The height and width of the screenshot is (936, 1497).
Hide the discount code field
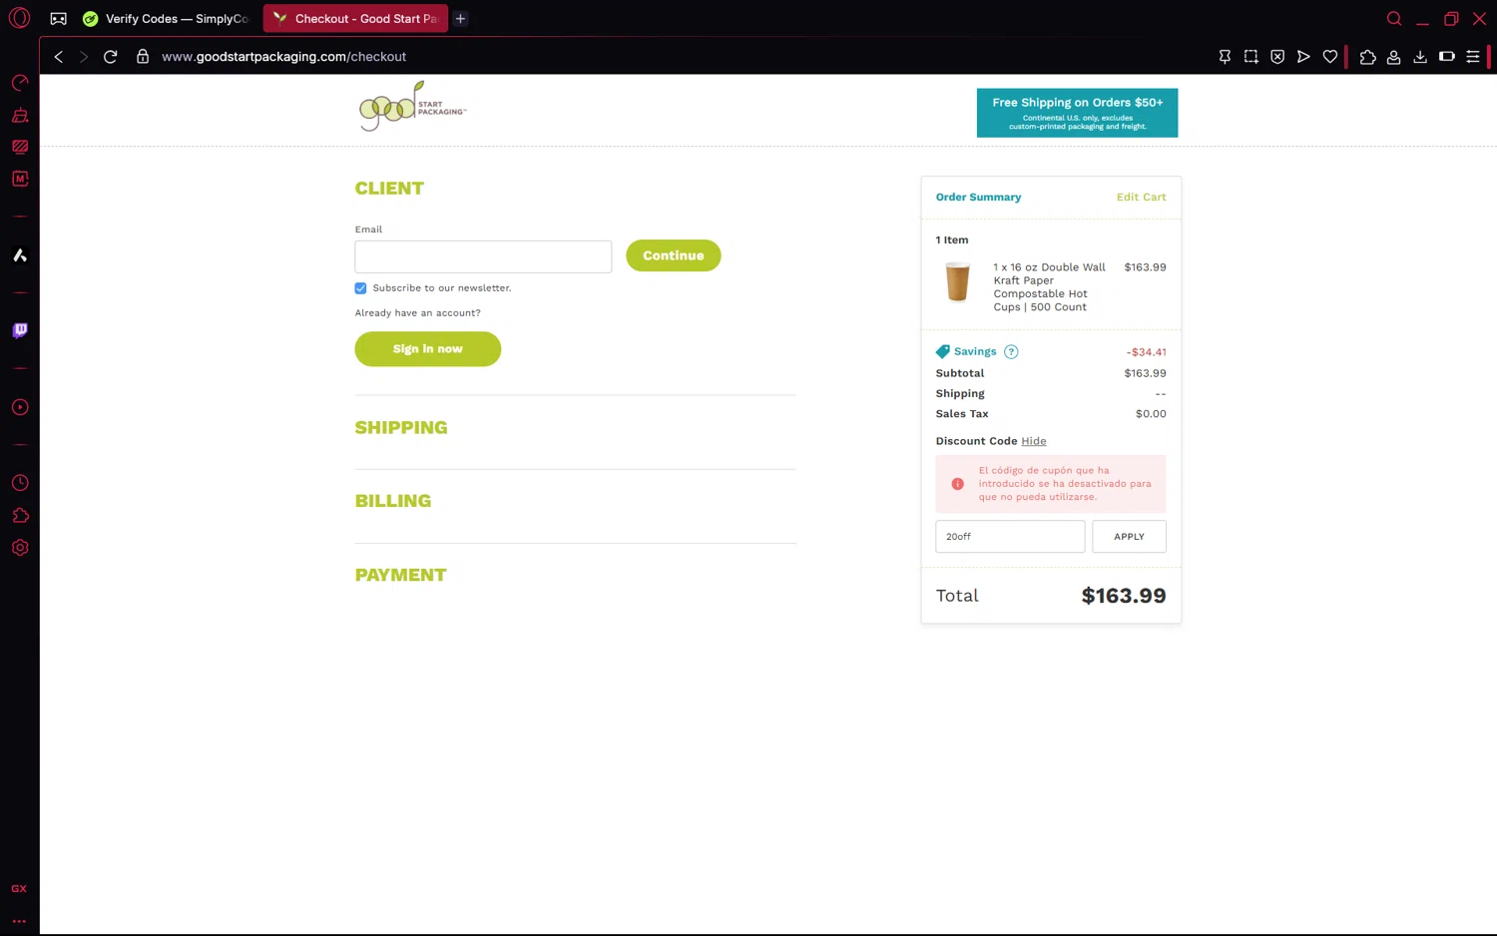pyautogui.click(x=1034, y=441)
